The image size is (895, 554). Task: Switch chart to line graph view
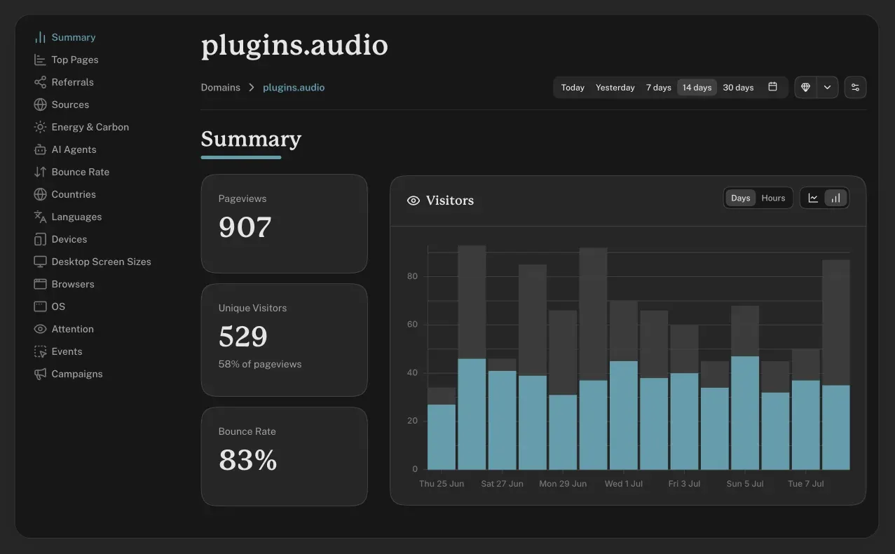pos(813,198)
